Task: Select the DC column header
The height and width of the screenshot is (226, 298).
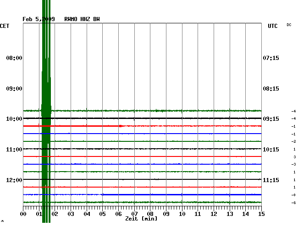Action: click(x=289, y=25)
